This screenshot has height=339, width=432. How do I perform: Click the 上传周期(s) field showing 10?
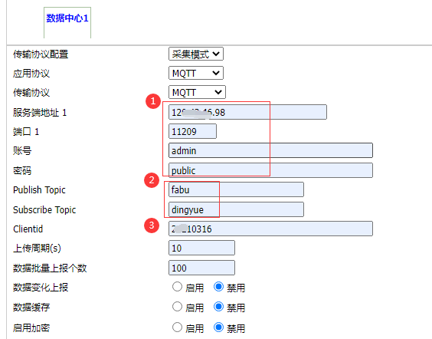[201, 248]
